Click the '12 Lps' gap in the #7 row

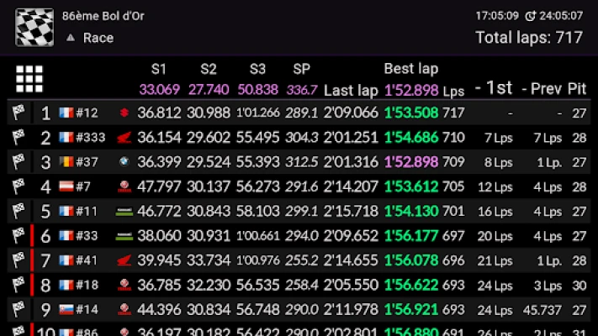[495, 187]
